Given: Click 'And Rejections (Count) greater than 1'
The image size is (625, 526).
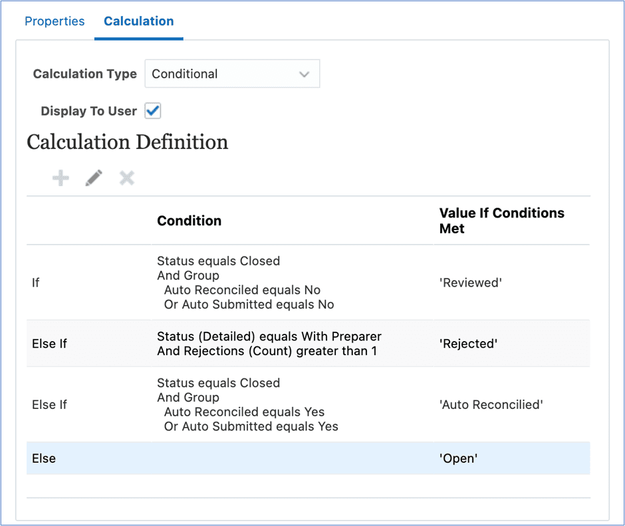Looking at the screenshot, I should tap(267, 351).
